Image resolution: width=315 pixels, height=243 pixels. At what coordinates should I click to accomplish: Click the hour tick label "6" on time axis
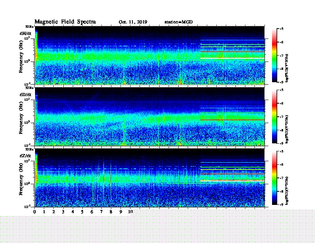coord(92,212)
